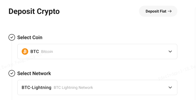Click the BTC Lightning Network description text
Screen dimensions: 196x100
pyautogui.click(x=73, y=87)
